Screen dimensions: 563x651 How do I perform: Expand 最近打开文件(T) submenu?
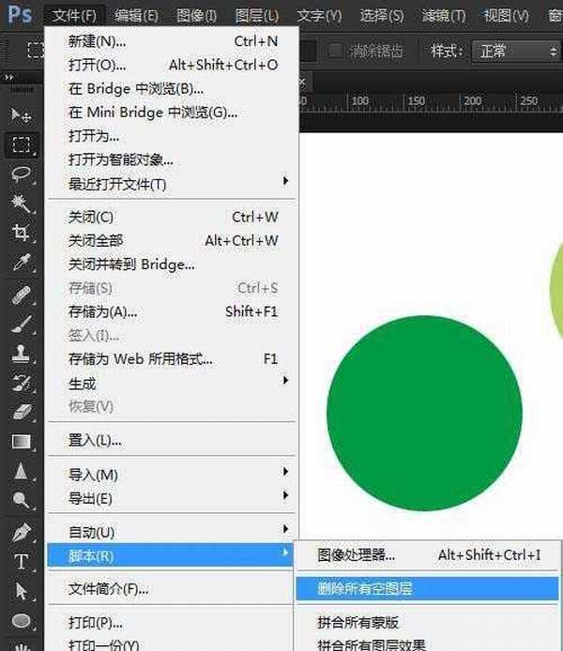coord(172,183)
